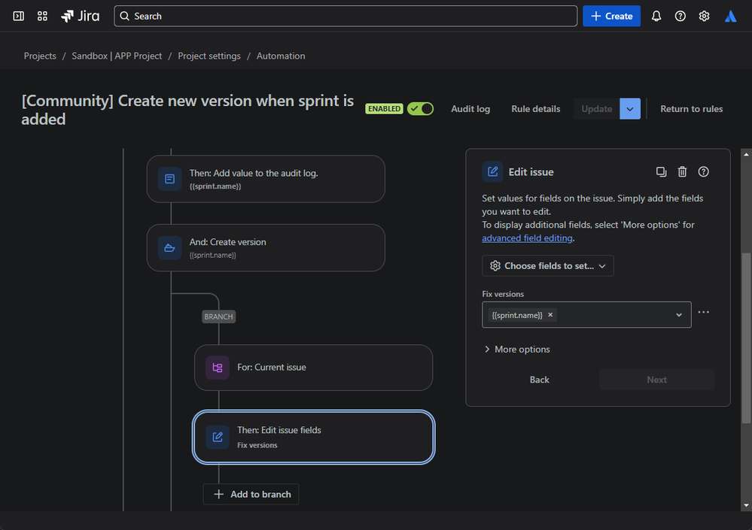Open the app switcher grid icon

[42, 16]
